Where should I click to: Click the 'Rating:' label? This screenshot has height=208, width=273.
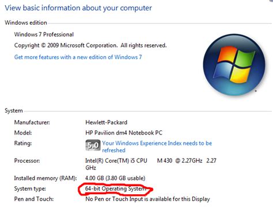(23, 143)
